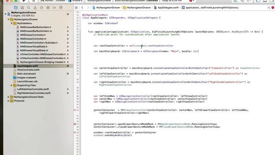The image size is (275, 155).
Task: Expand the Products group
Action: click(x=9, y=101)
